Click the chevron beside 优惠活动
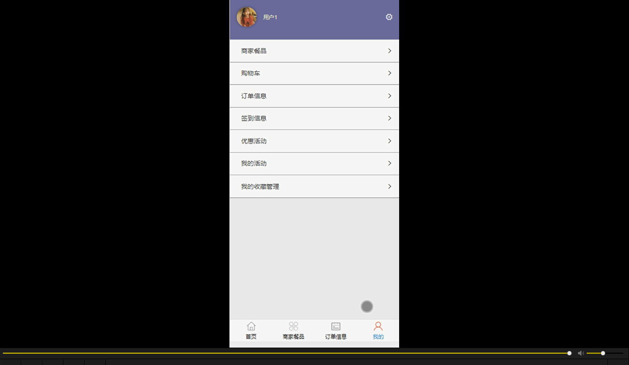Viewport: 629px width, 365px height. click(x=389, y=141)
